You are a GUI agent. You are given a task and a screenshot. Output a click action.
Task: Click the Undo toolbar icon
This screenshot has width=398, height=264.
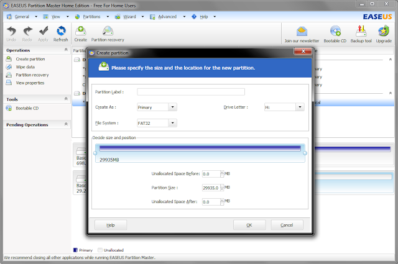point(11,32)
